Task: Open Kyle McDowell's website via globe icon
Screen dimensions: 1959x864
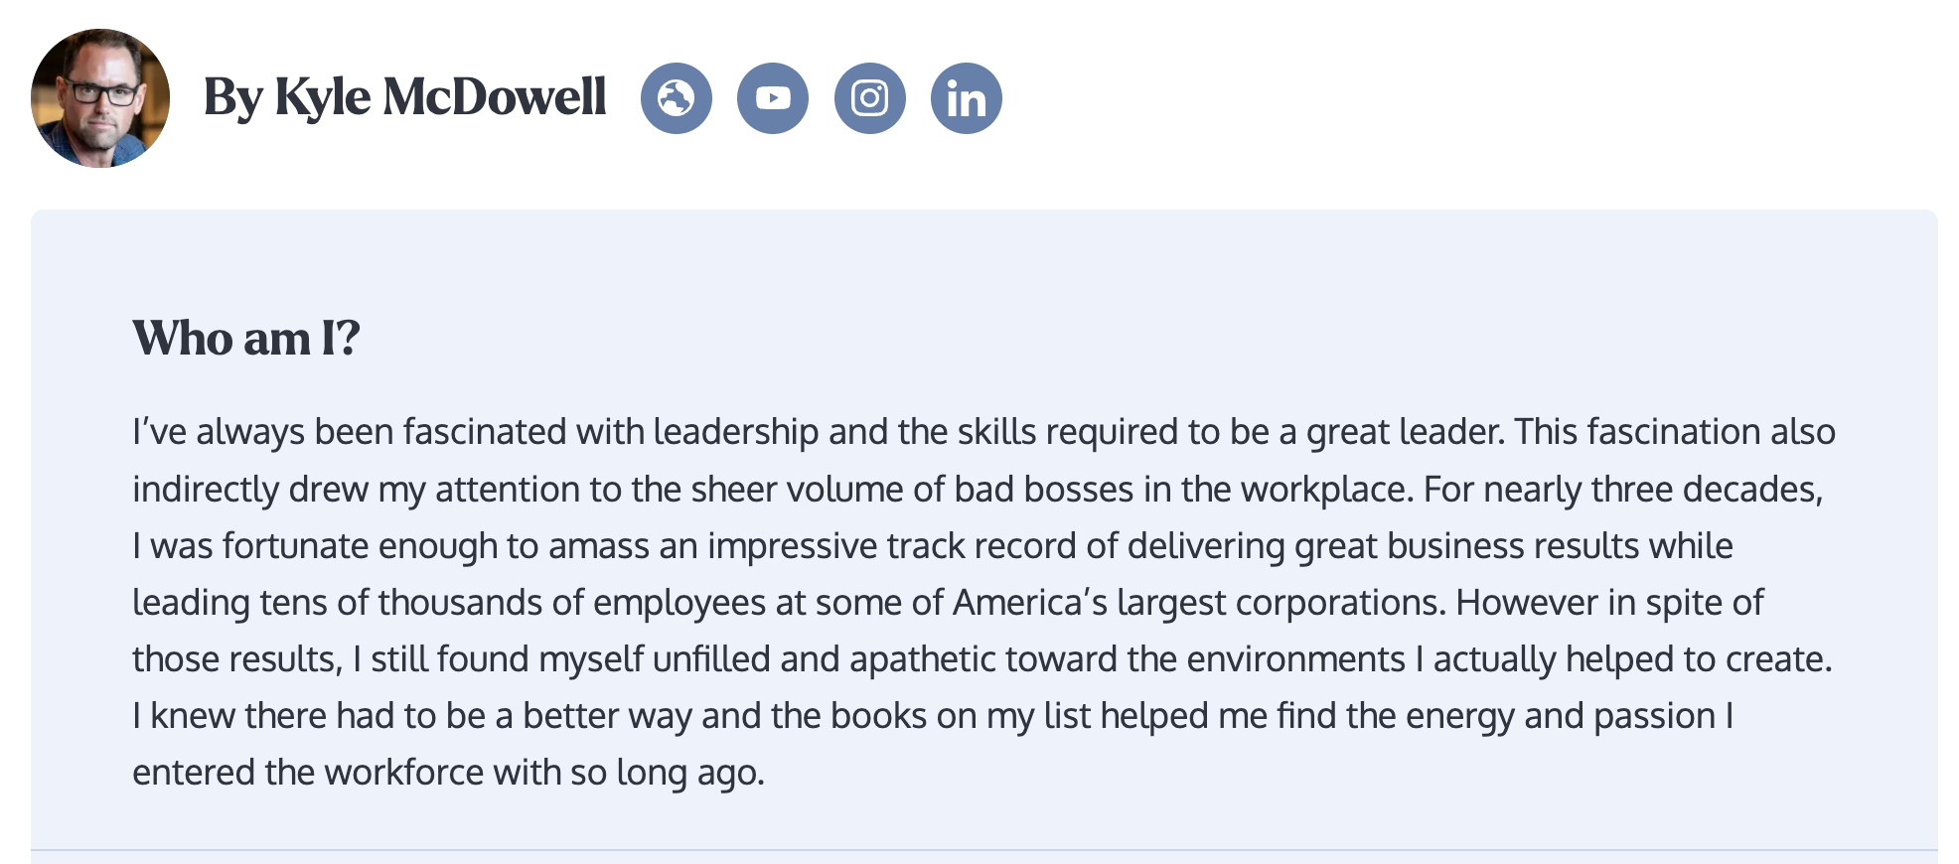Action: [676, 98]
